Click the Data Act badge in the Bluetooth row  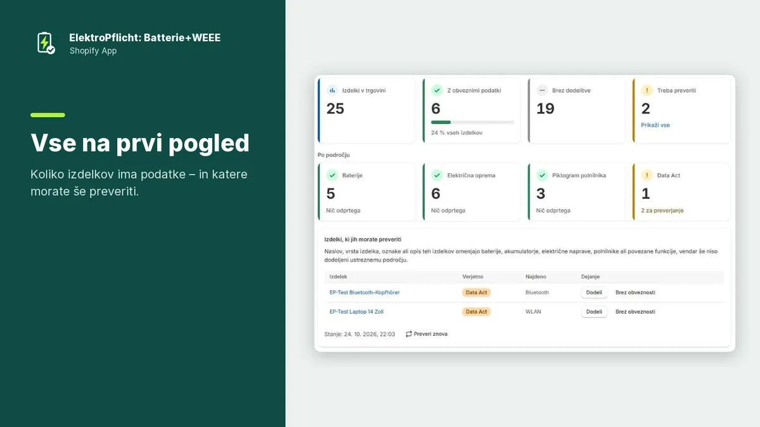[476, 292]
